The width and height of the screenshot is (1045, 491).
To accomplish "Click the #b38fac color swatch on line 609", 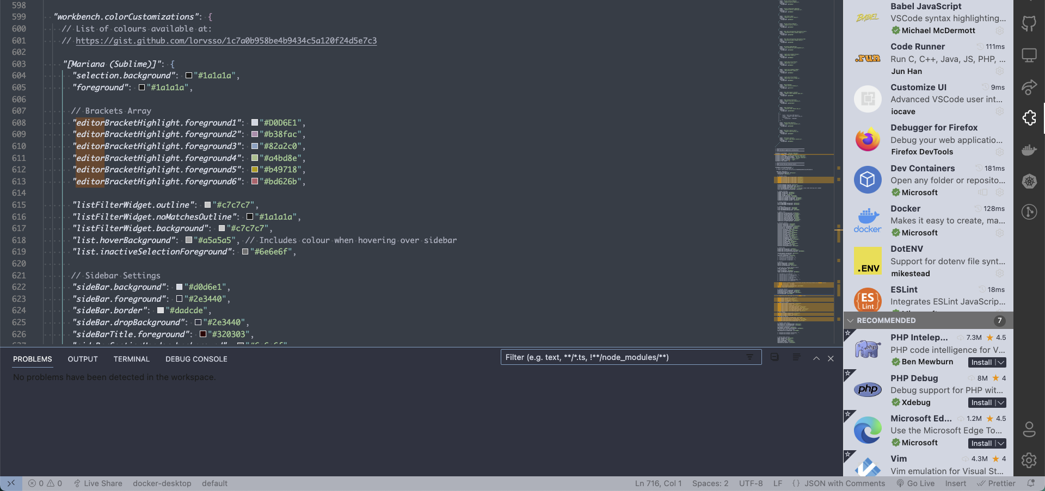I will (x=255, y=134).
